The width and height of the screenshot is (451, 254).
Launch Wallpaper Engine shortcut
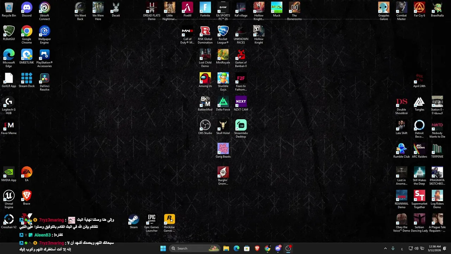click(x=44, y=35)
